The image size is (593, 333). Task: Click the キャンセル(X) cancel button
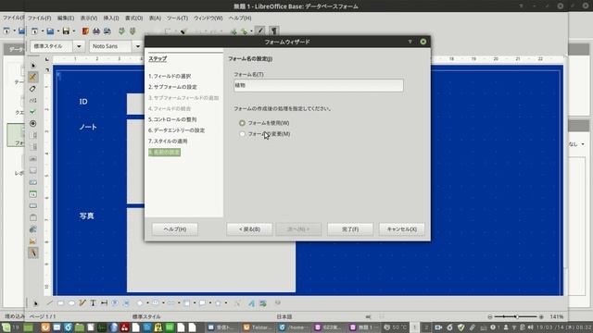tap(401, 229)
